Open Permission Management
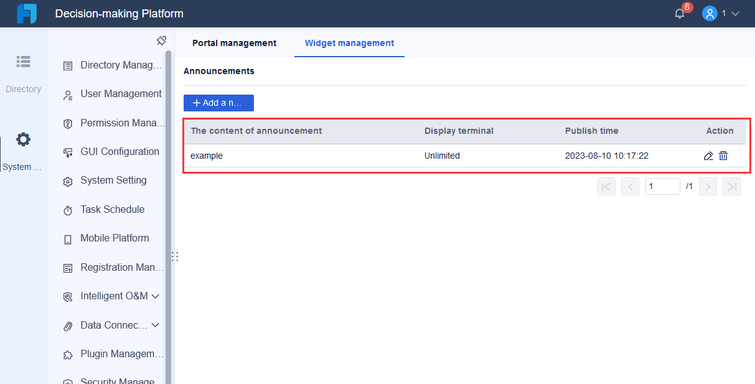 pos(68,123)
